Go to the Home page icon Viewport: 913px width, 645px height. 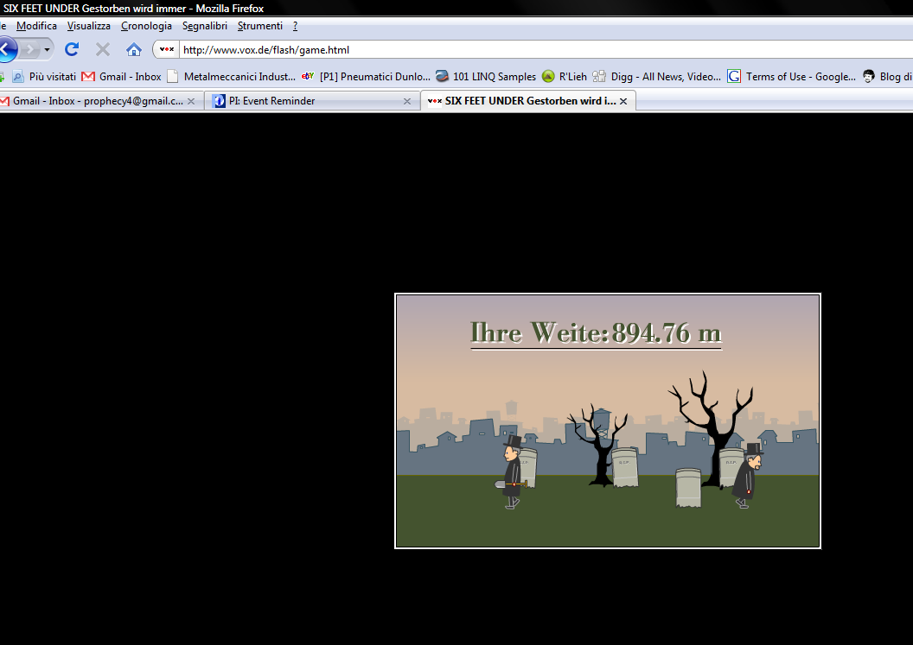tap(134, 49)
